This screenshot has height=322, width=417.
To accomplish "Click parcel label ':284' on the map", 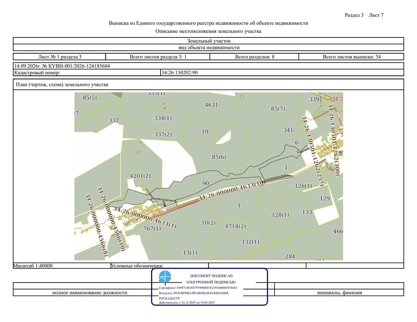I will (289, 256).
